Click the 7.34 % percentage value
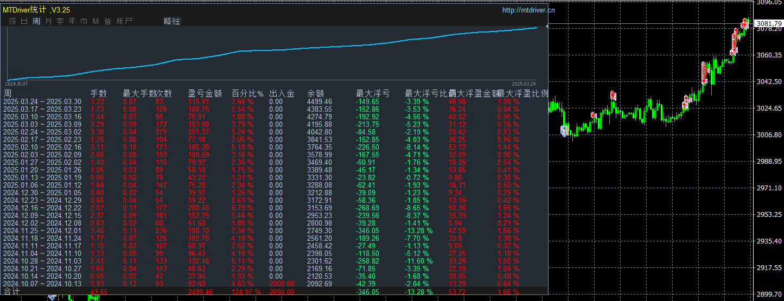 tap(243, 230)
